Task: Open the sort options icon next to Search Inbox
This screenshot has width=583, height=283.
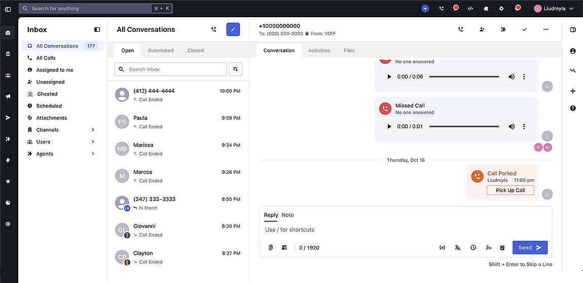Action: pos(235,69)
